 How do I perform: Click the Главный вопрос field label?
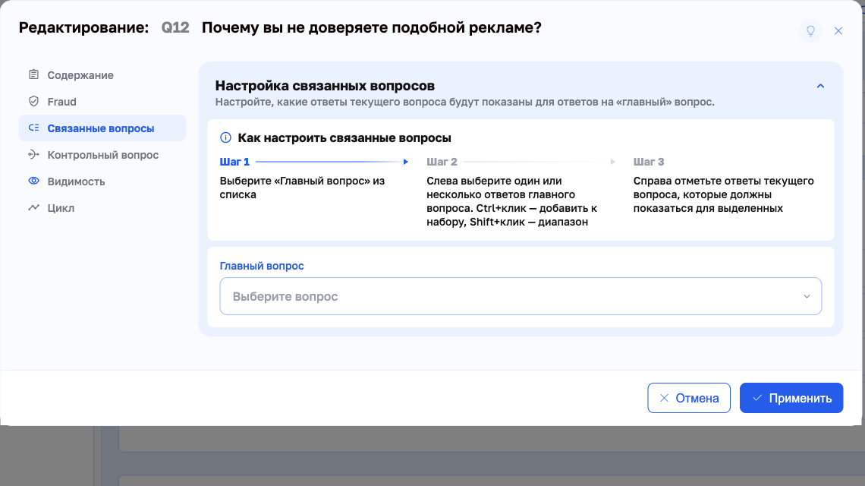coord(262,266)
